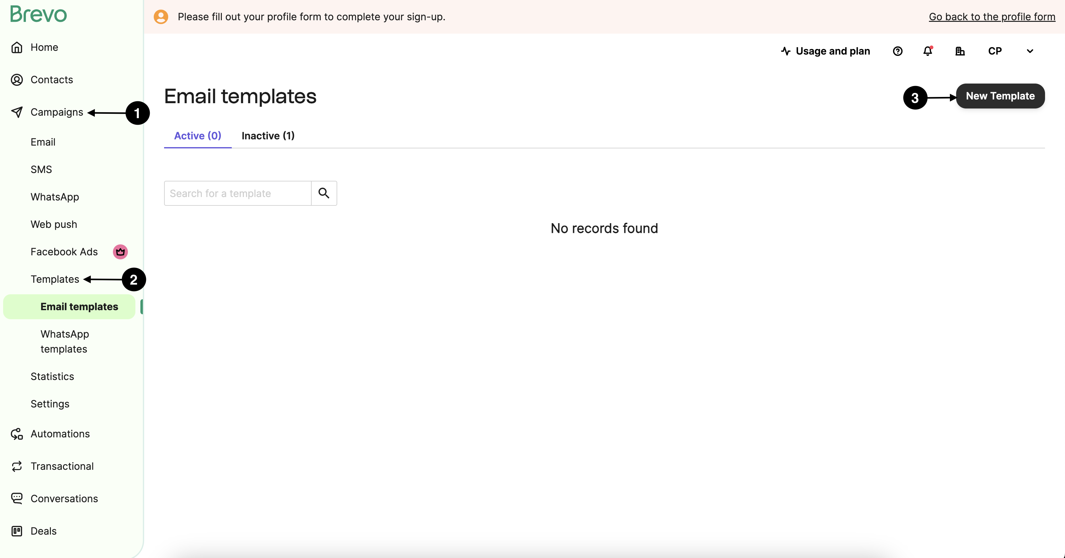This screenshot has width=1065, height=558.
Task: Click the Email templates heading
Action: 240,96
